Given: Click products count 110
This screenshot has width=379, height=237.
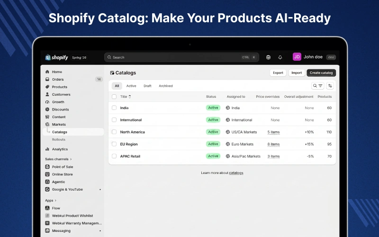Looking at the screenshot, I should [x=329, y=132].
